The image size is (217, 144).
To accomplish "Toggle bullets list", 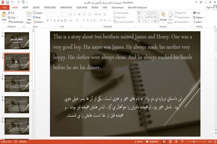I will [x=84, y=14].
